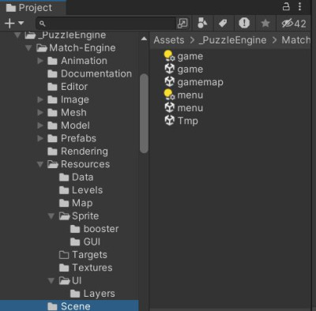316x311 pixels.
Task: Collapse the Match-Engine folder
Action: tap(28, 48)
